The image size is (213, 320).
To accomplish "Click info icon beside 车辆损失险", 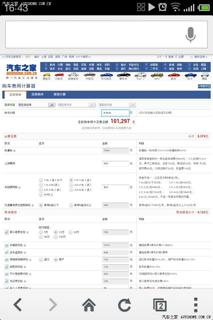I will (x=25, y=245).
